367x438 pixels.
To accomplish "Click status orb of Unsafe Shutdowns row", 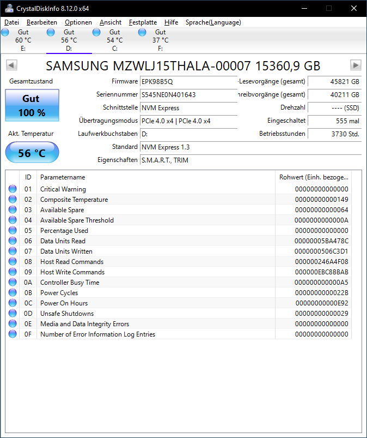I will 13,313.
